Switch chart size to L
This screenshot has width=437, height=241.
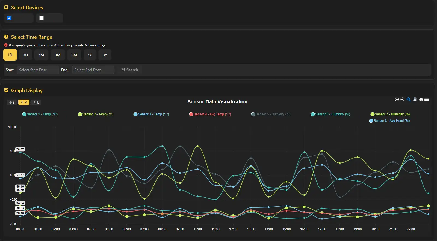(x=36, y=102)
